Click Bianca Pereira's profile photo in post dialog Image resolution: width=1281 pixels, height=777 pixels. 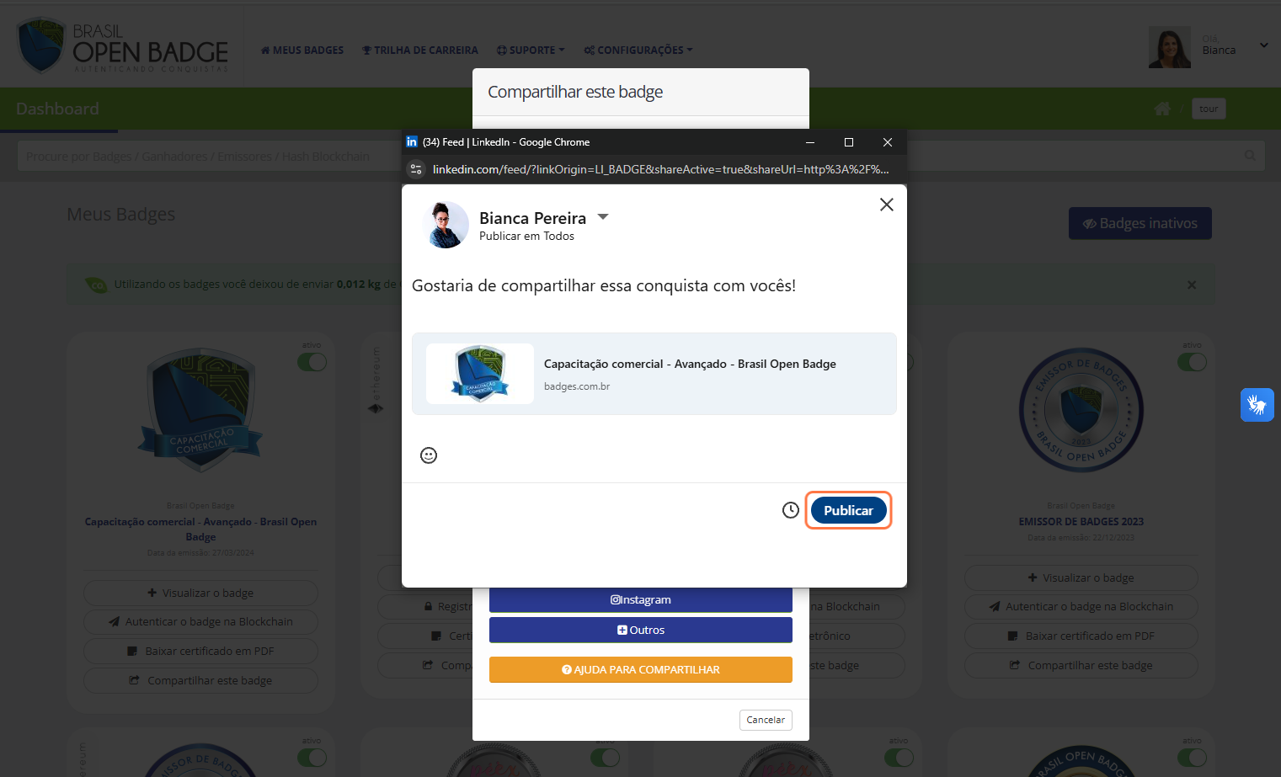point(445,225)
